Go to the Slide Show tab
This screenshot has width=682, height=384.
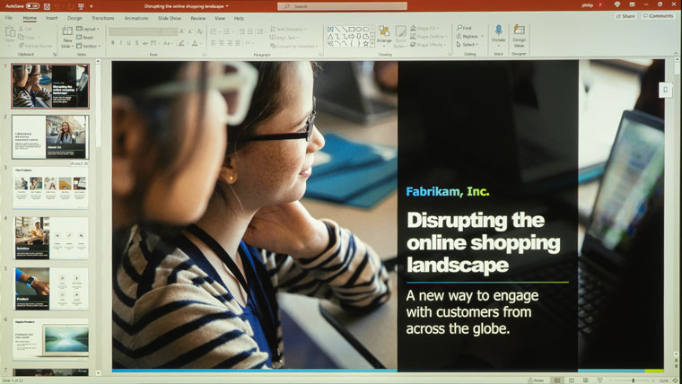click(x=170, y=18)
